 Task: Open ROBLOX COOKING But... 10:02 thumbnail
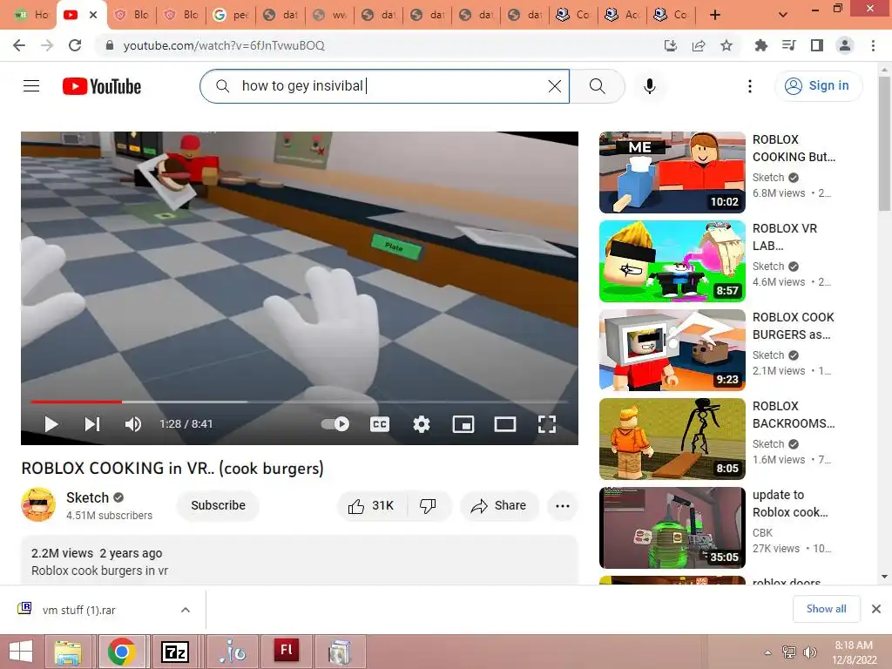tap(672, 172)
